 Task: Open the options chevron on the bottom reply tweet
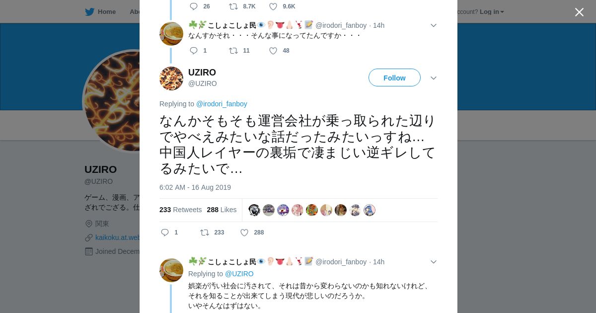tap(434, 262)
